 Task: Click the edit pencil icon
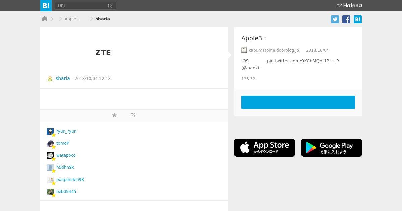(x=133, y=115)
